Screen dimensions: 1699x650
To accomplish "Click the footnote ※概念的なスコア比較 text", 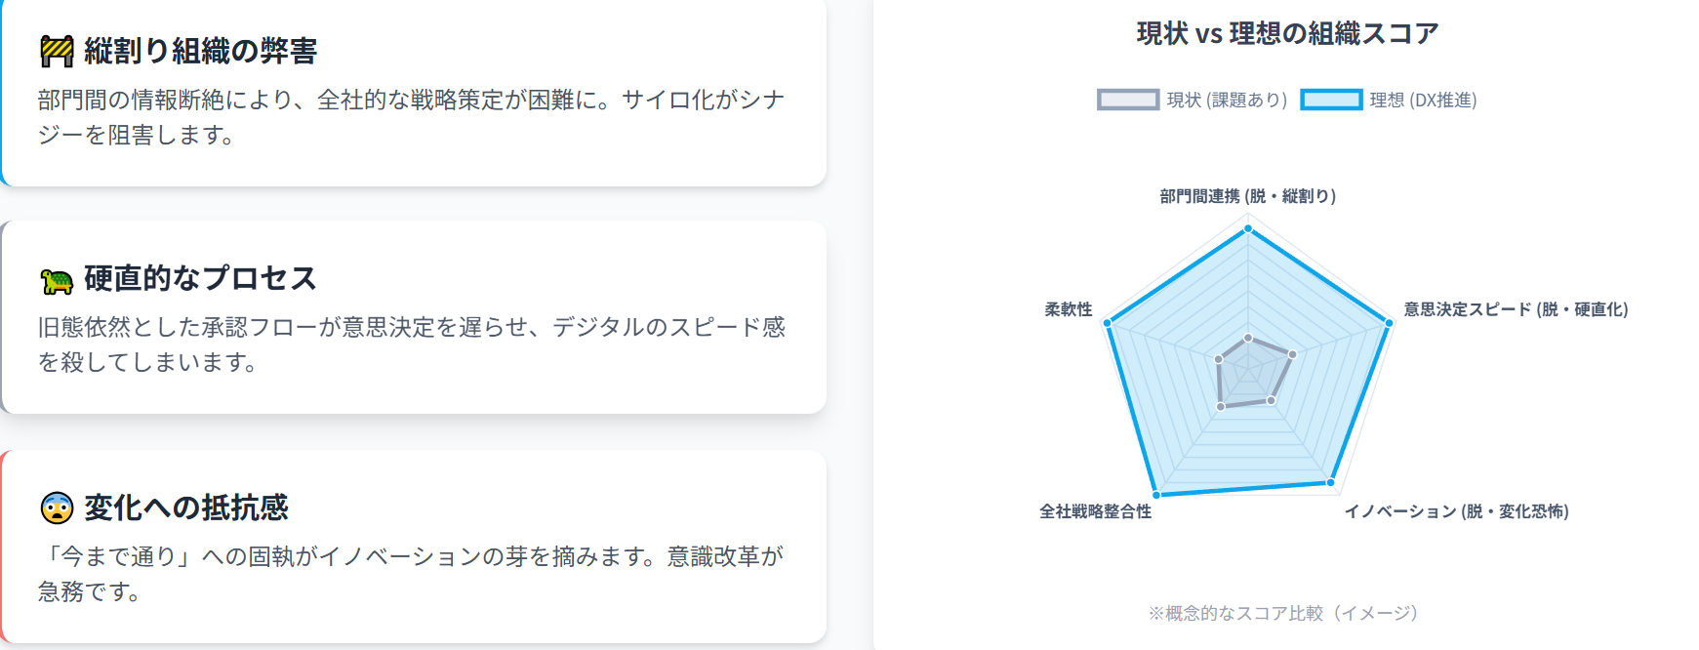I will [x=1282, y=613].
